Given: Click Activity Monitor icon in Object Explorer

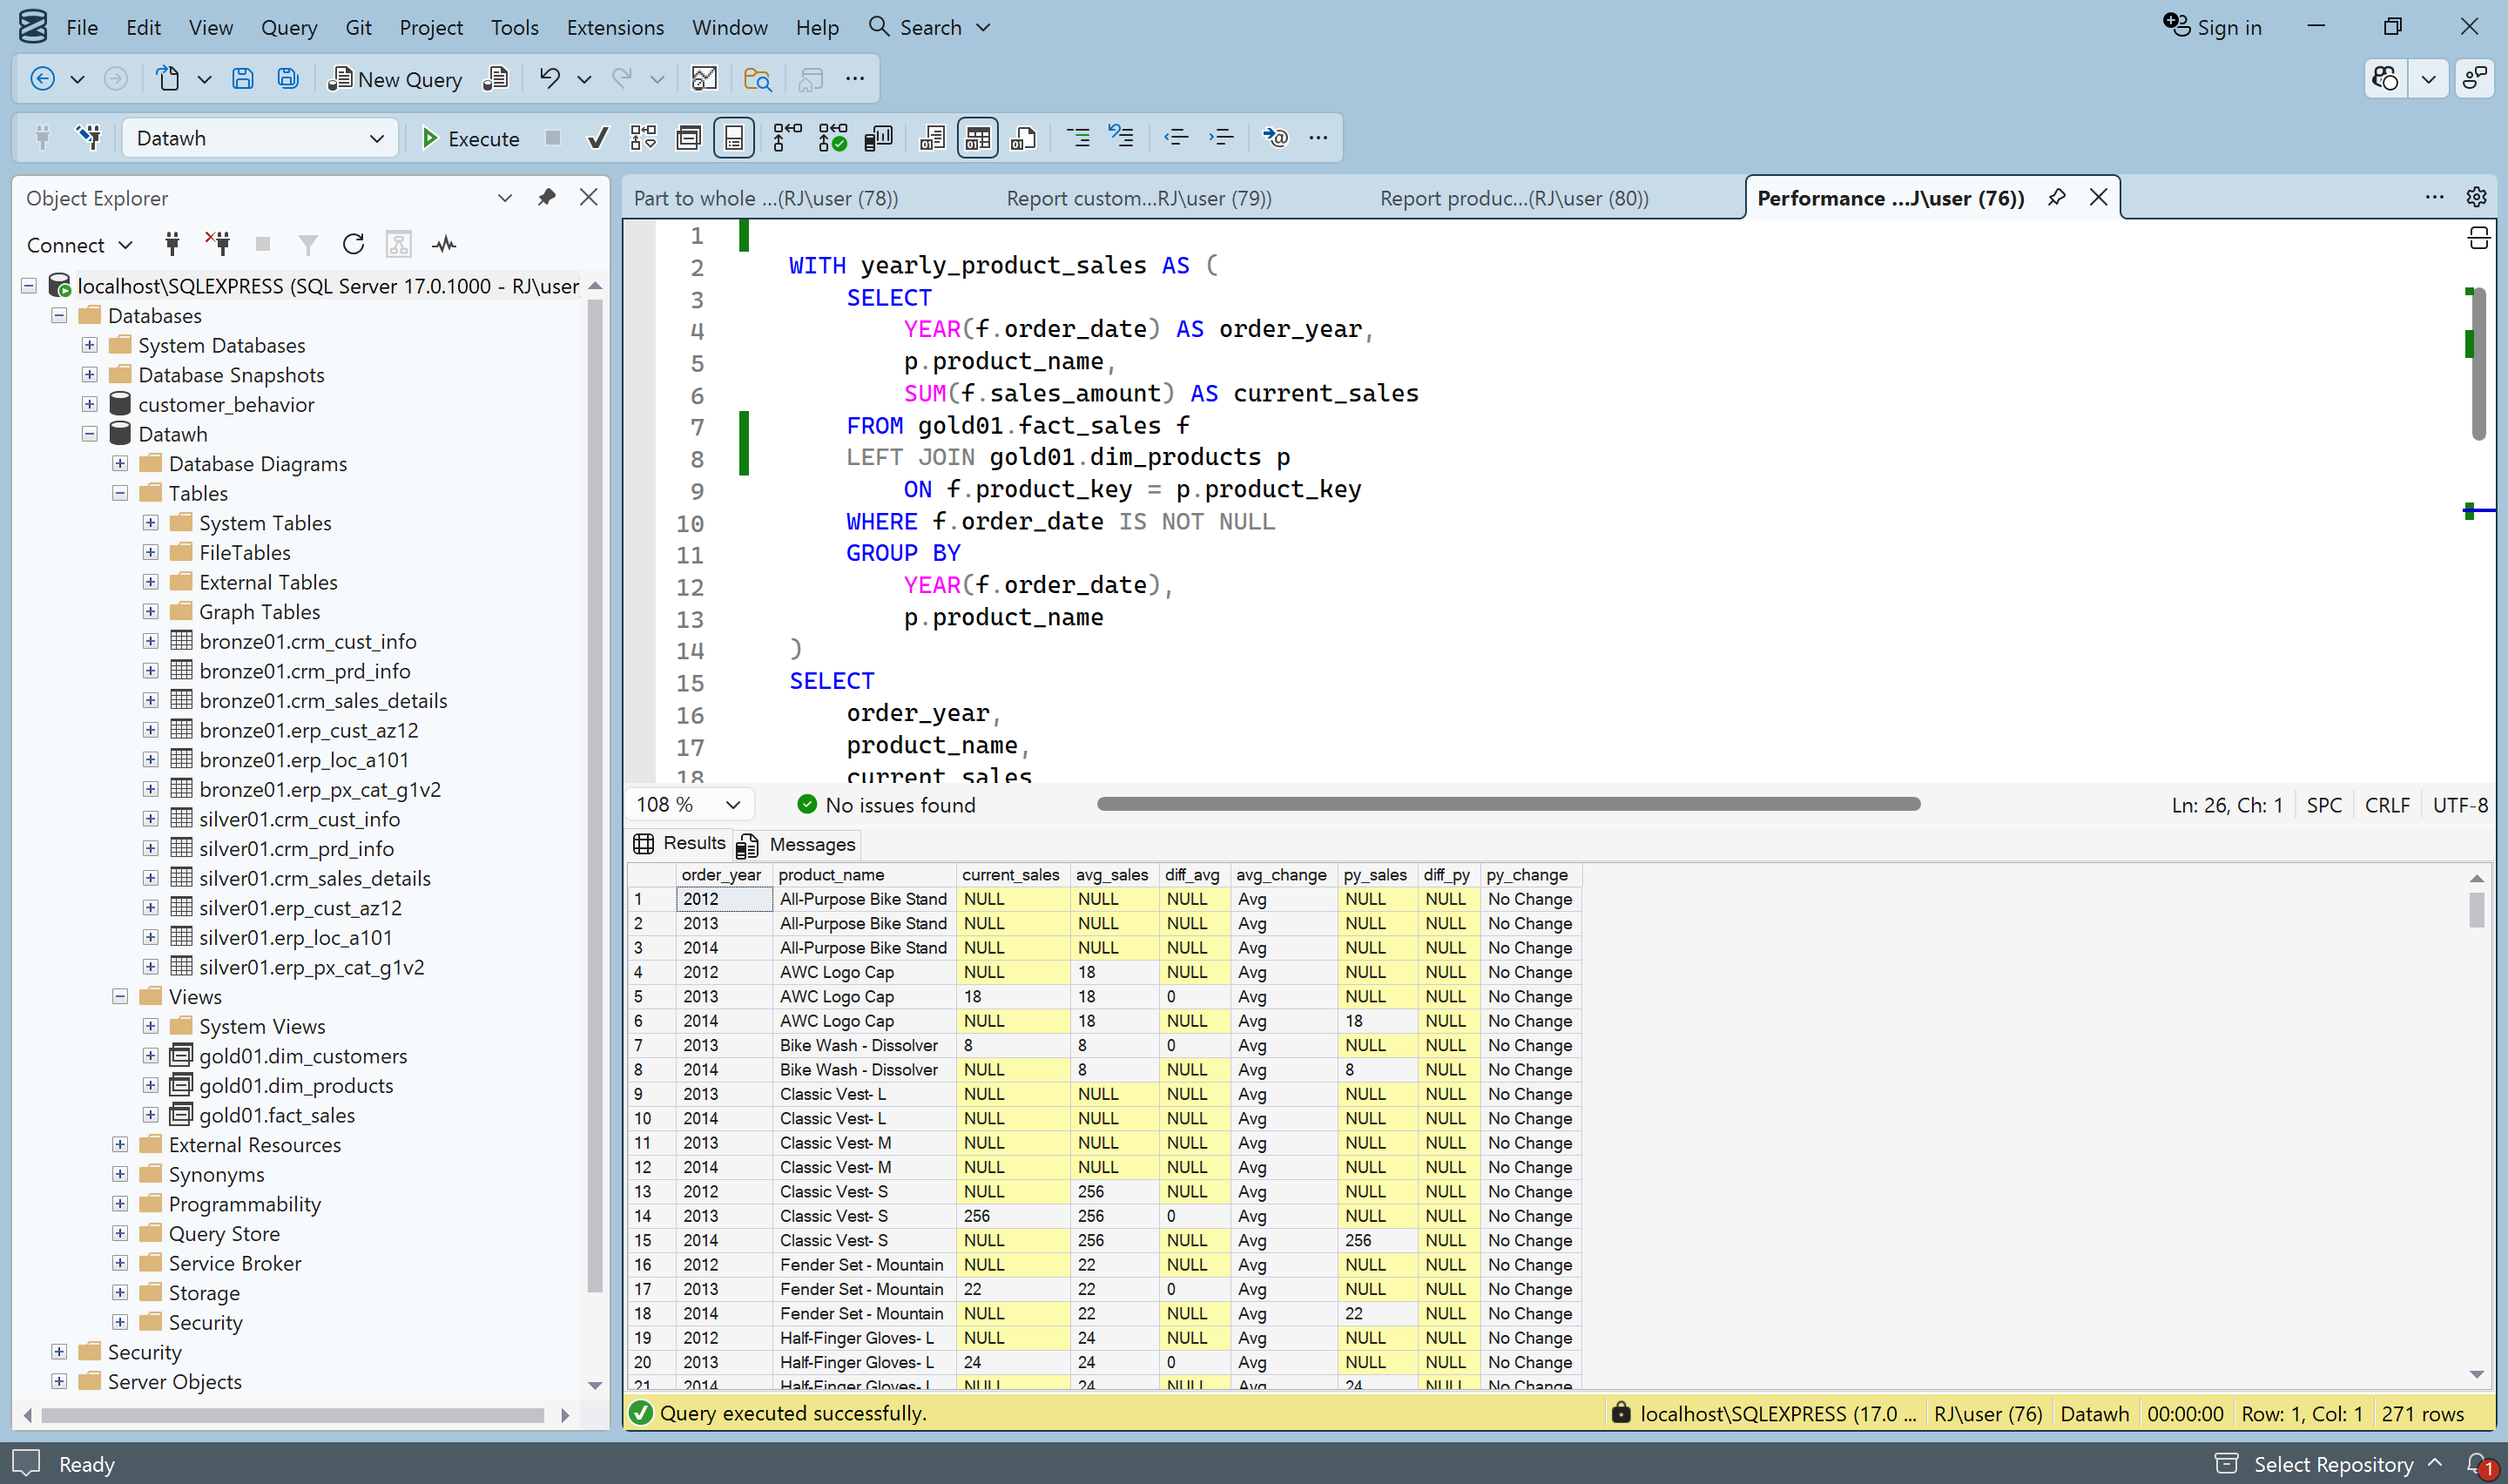Looking at the screenshot, I should [444, 245].
